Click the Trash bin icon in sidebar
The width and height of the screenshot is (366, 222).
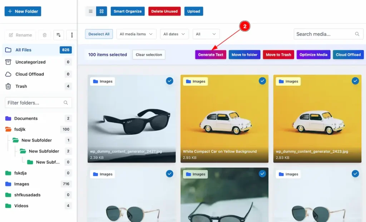[x=8, y=86]
